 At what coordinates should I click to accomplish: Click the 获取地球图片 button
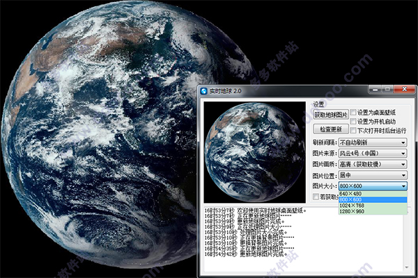(331, 115)
